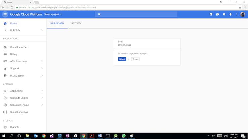Switch to the ACTIVITY tab
The image size is (248, 139).
pos(76,23)
